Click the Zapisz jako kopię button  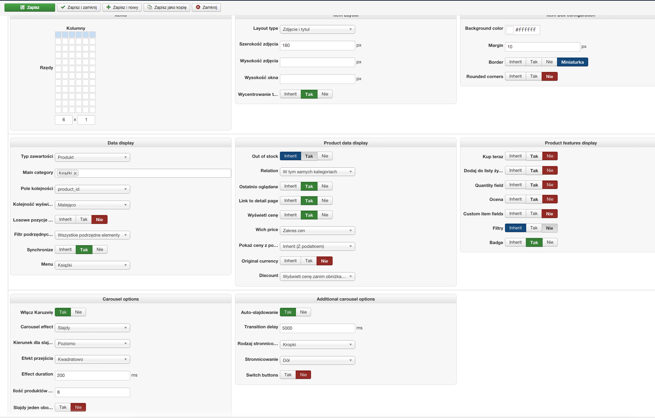coord(167,8)
